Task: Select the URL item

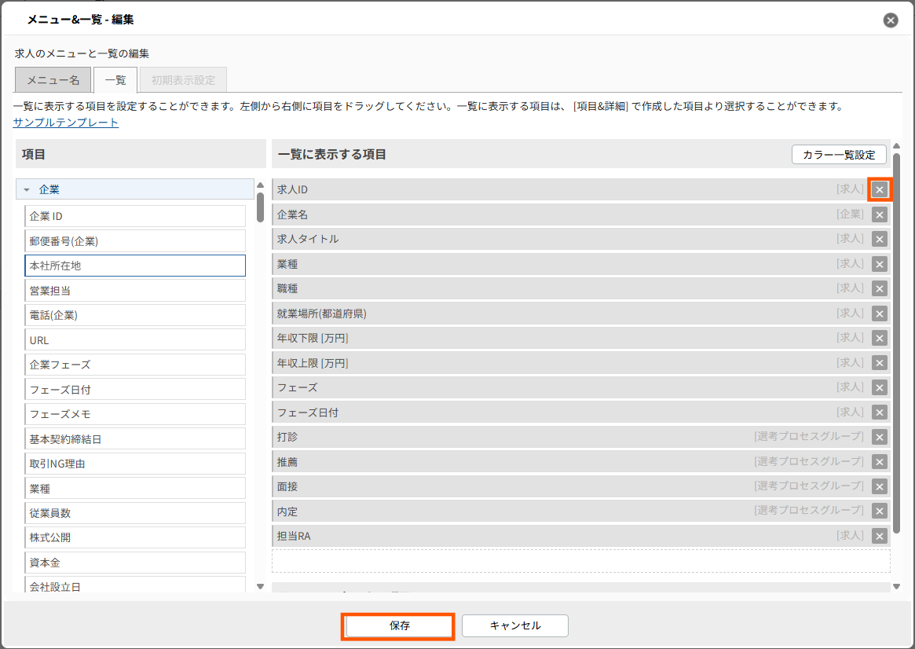Action: point(135,339)
